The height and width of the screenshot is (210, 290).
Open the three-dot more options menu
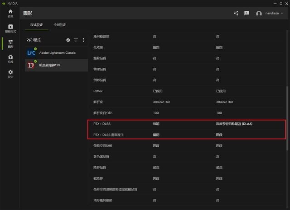83,40
